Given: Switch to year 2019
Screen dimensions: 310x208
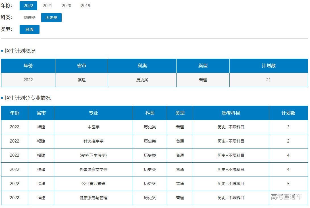Looking at the screenshot, I should 85,6.
